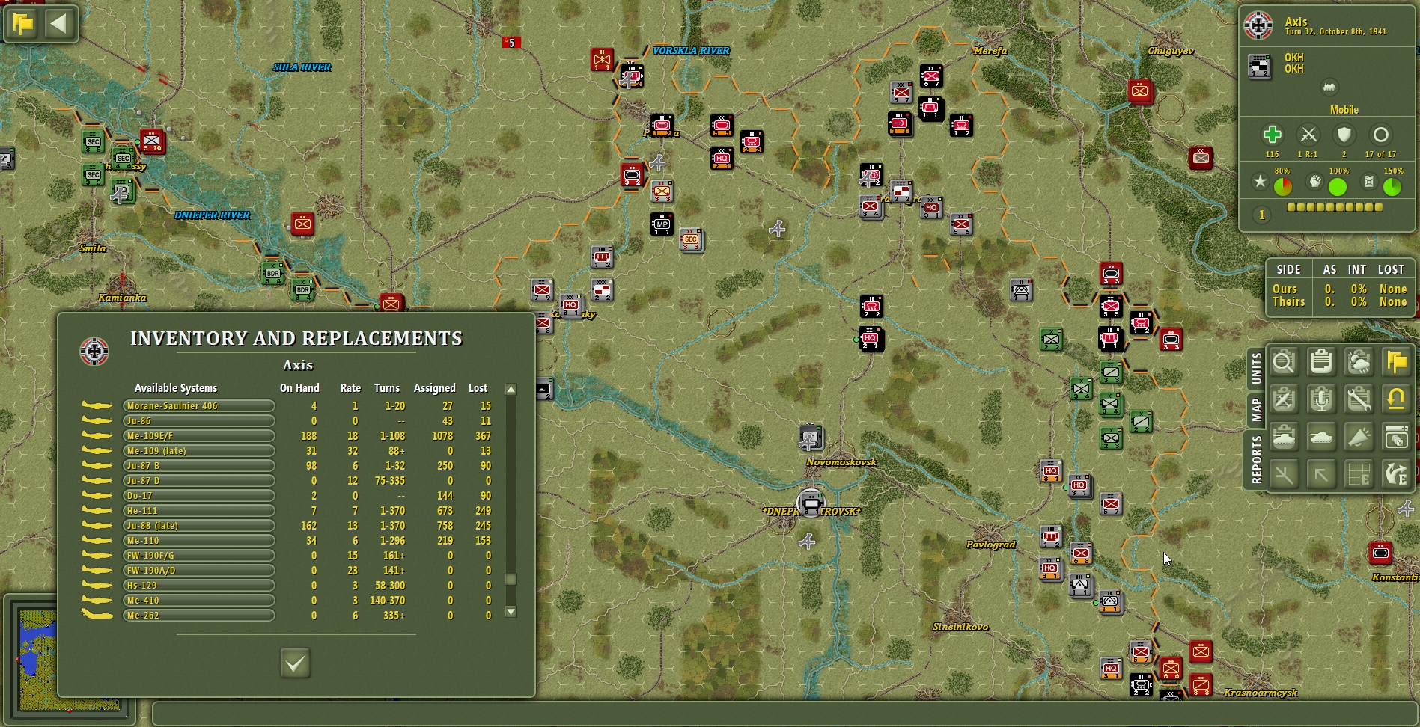Open the tank clipboard report icon
The height and width of the screenshot is (727, 1420).
[1284, 438]
